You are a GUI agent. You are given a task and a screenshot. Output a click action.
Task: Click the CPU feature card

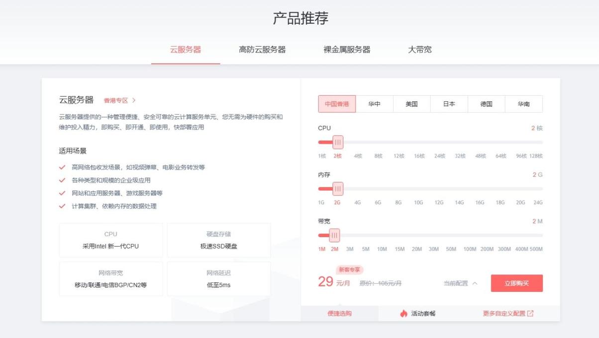(x=111, y=240)
